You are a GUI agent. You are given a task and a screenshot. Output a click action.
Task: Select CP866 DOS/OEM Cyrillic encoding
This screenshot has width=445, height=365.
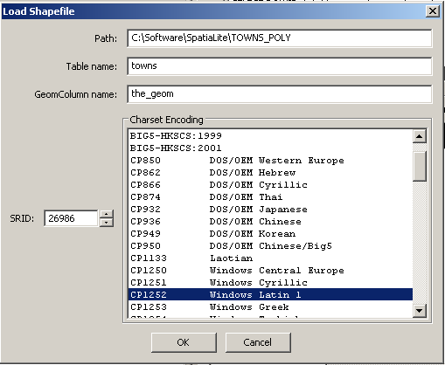tap(270, 185)
